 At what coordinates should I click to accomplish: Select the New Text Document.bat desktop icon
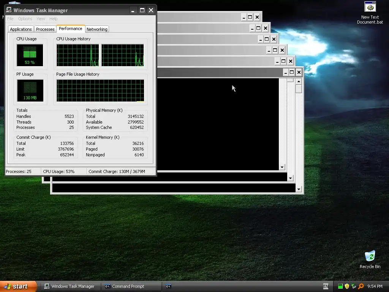point(370,13)
